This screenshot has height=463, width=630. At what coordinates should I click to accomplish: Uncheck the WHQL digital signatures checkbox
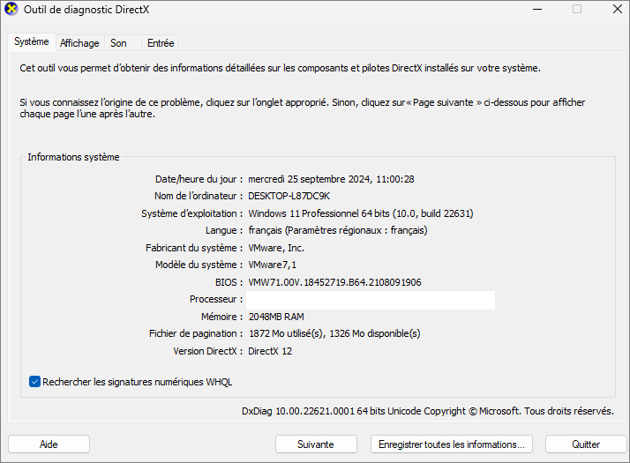[x=35, y=382]
